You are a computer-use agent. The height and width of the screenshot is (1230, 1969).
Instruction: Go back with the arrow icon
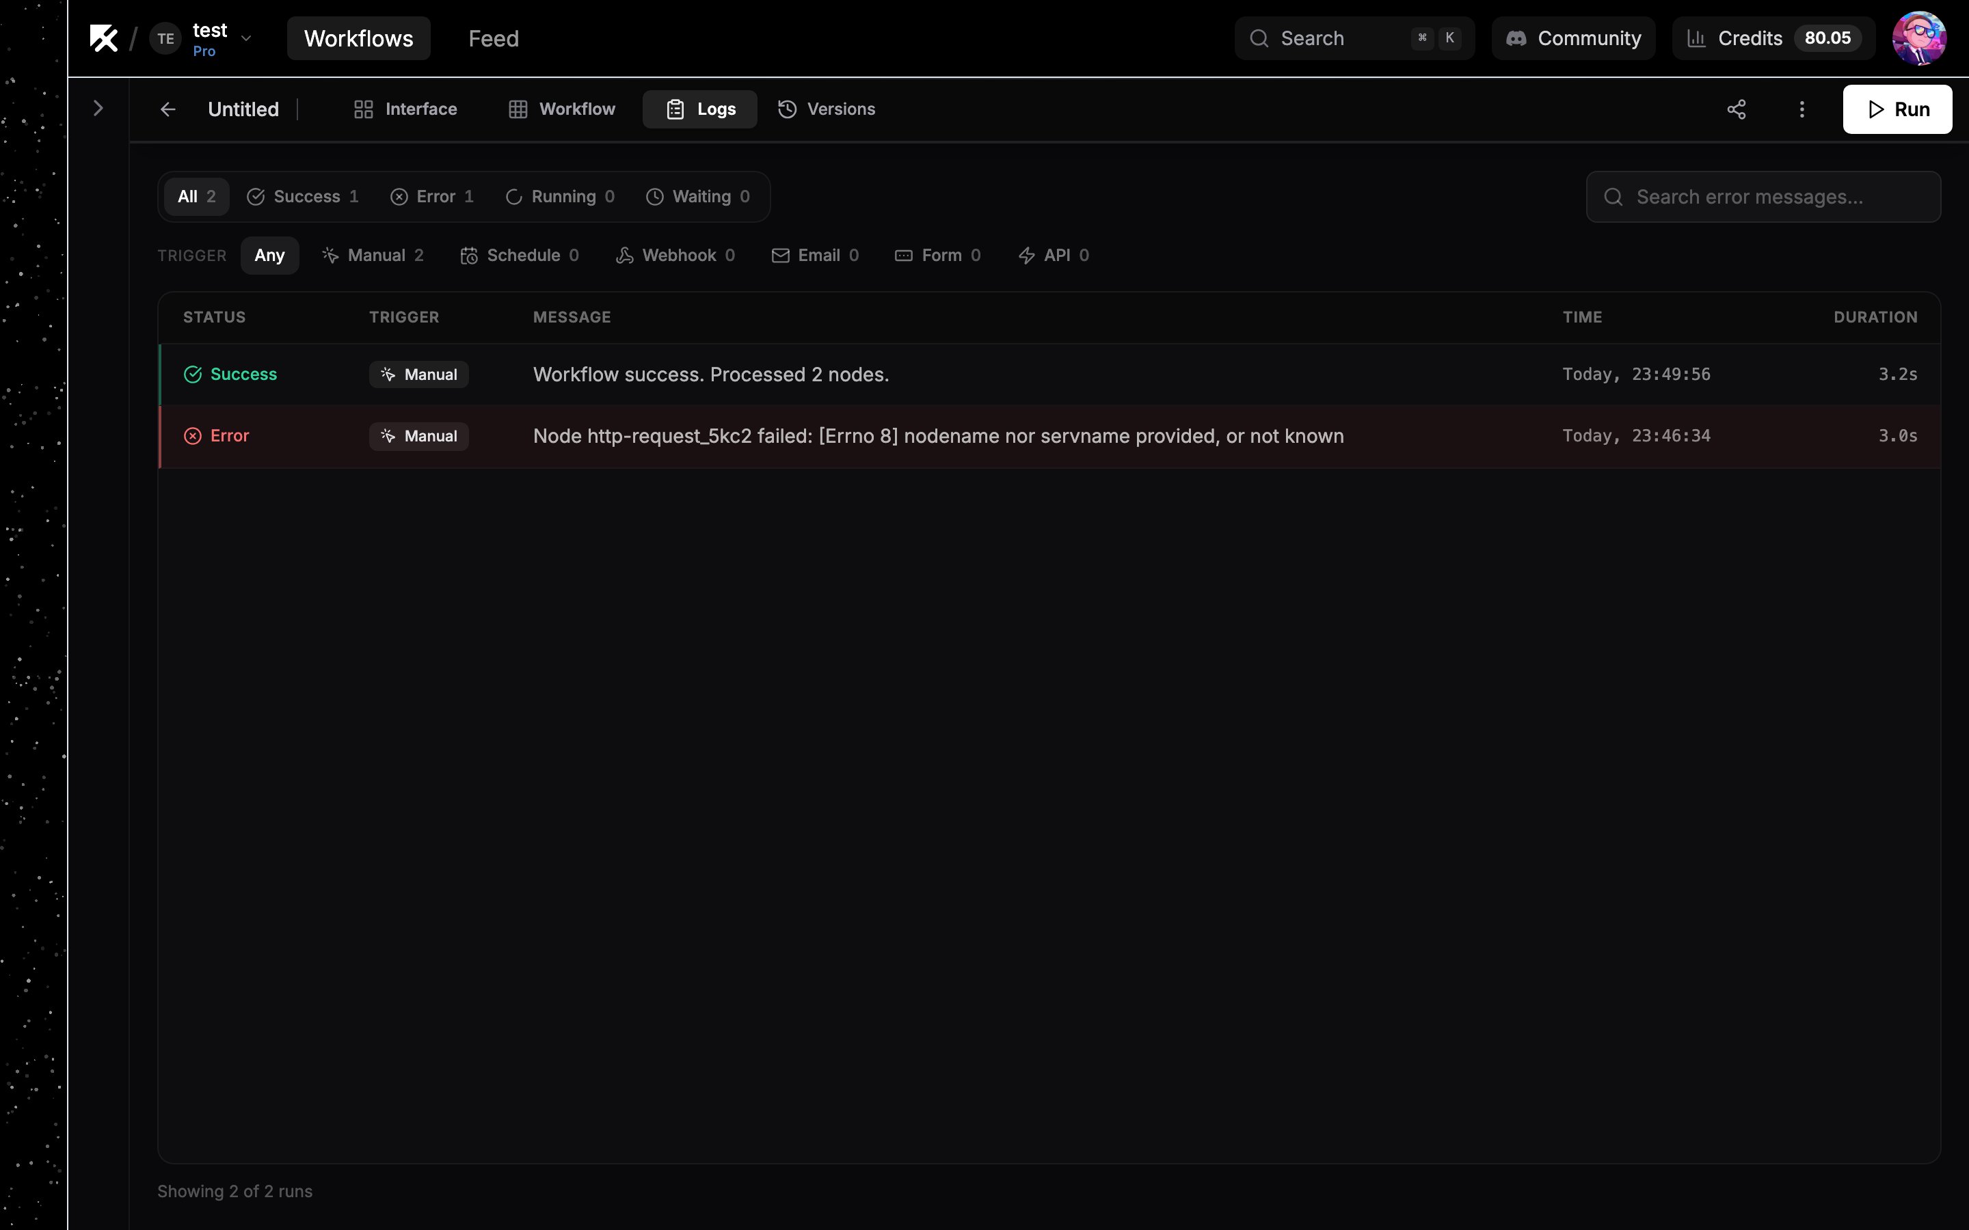coord(168,109)
